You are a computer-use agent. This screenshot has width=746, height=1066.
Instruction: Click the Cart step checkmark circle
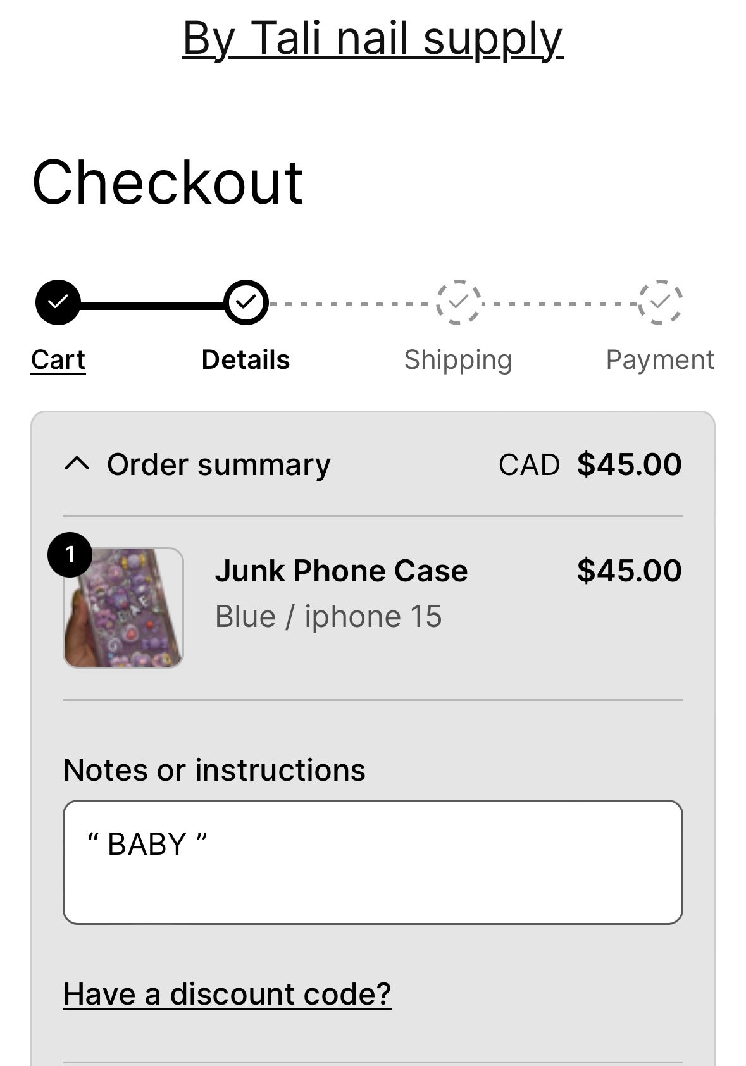pos(58,302)
